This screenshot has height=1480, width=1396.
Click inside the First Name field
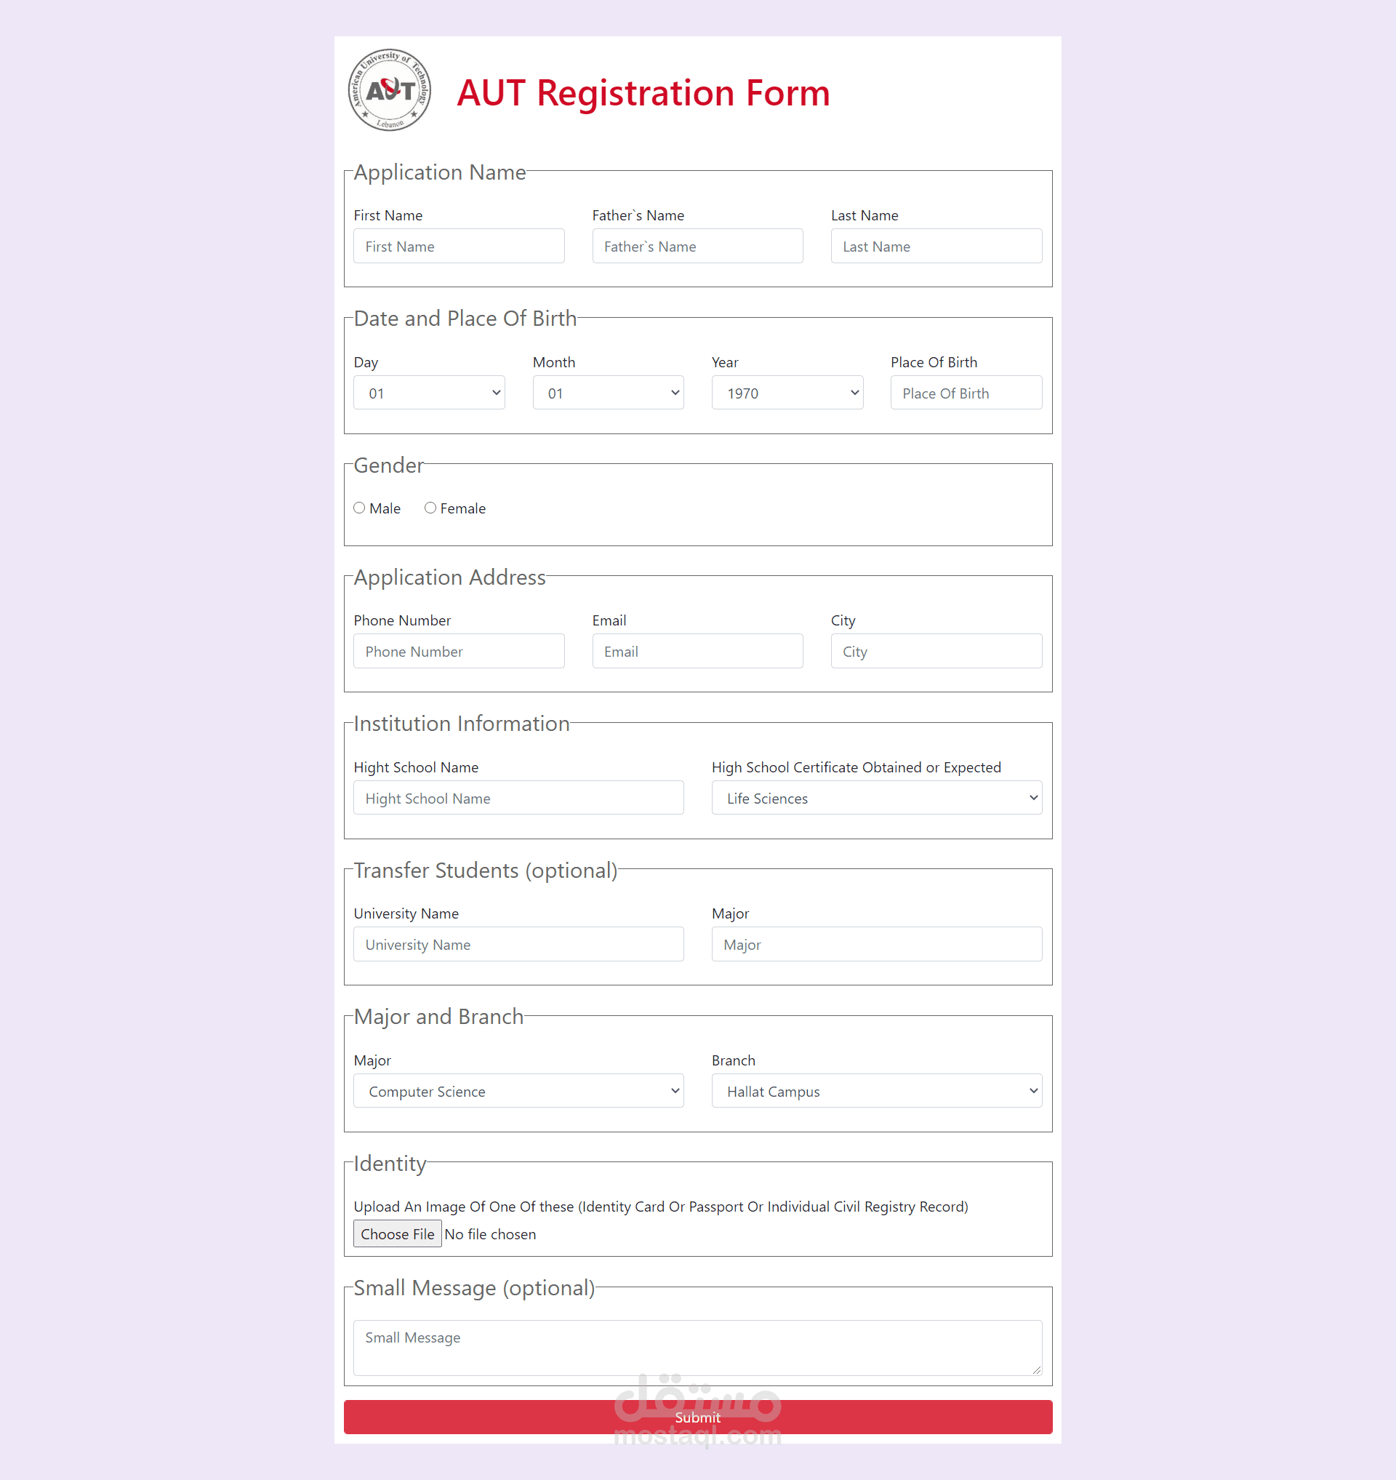pos(458,246)
